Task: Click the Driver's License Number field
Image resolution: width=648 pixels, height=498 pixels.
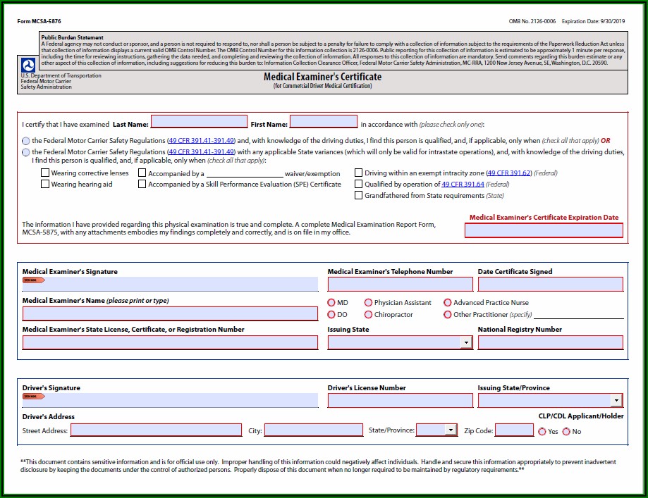Action: 400,401
